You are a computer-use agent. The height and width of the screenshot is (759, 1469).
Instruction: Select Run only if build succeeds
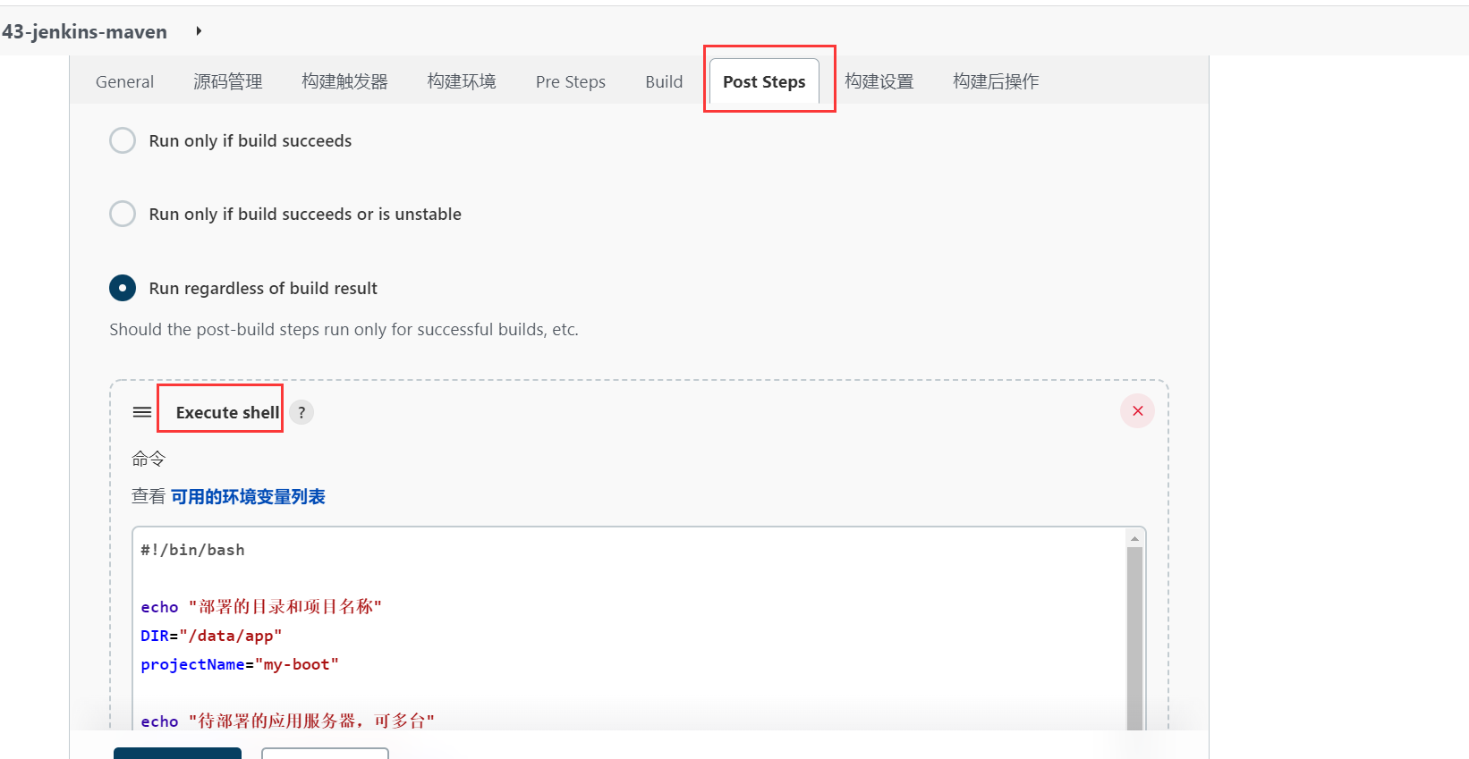pos(123,140)
